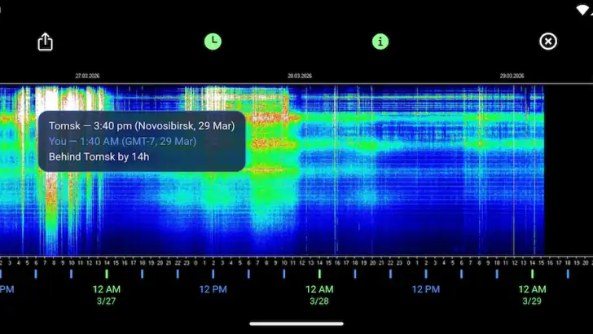Select the 12 AM 3/28 timeline label

click(319, 295)
